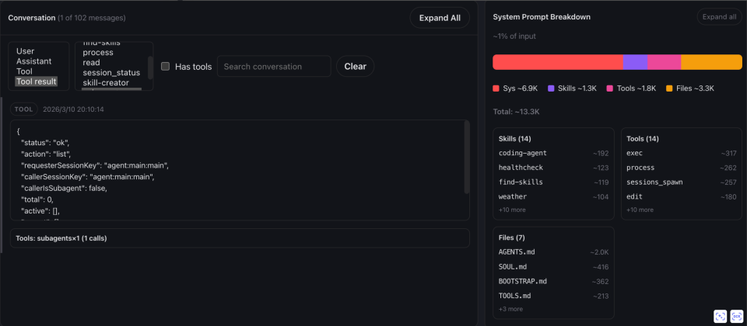
Task: Click the Files ~3.3K legend entry
Action: click(x=690, y=88)
